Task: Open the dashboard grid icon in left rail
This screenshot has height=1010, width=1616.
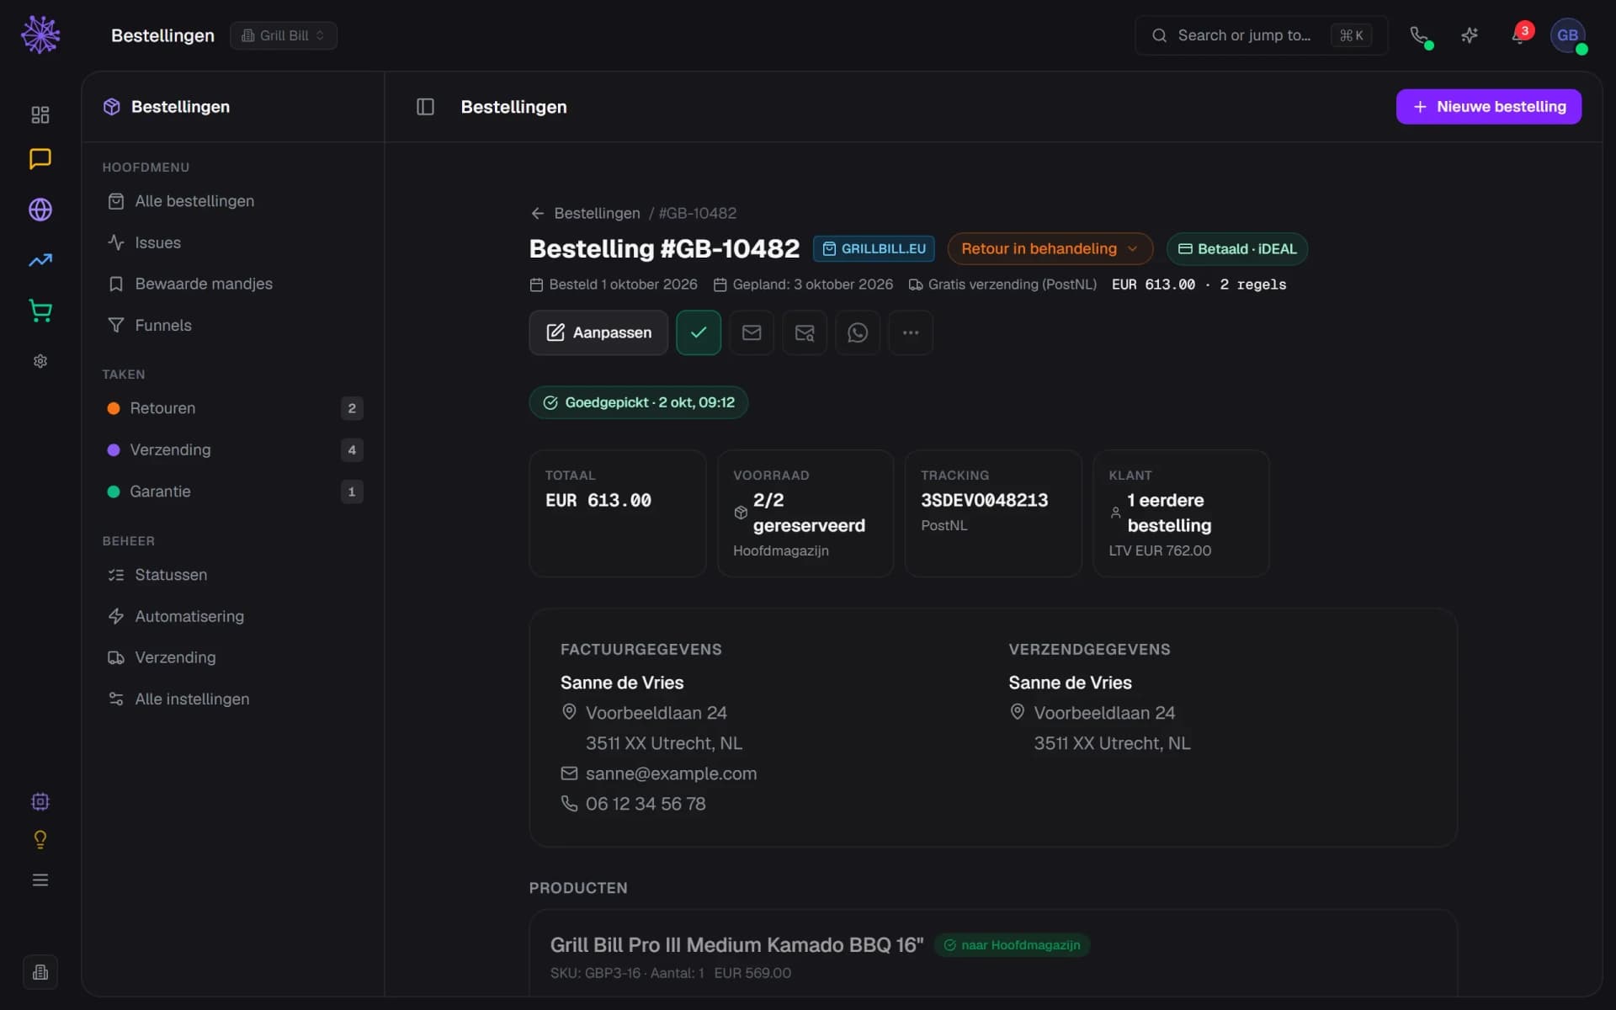Action: tap(40, 114)
